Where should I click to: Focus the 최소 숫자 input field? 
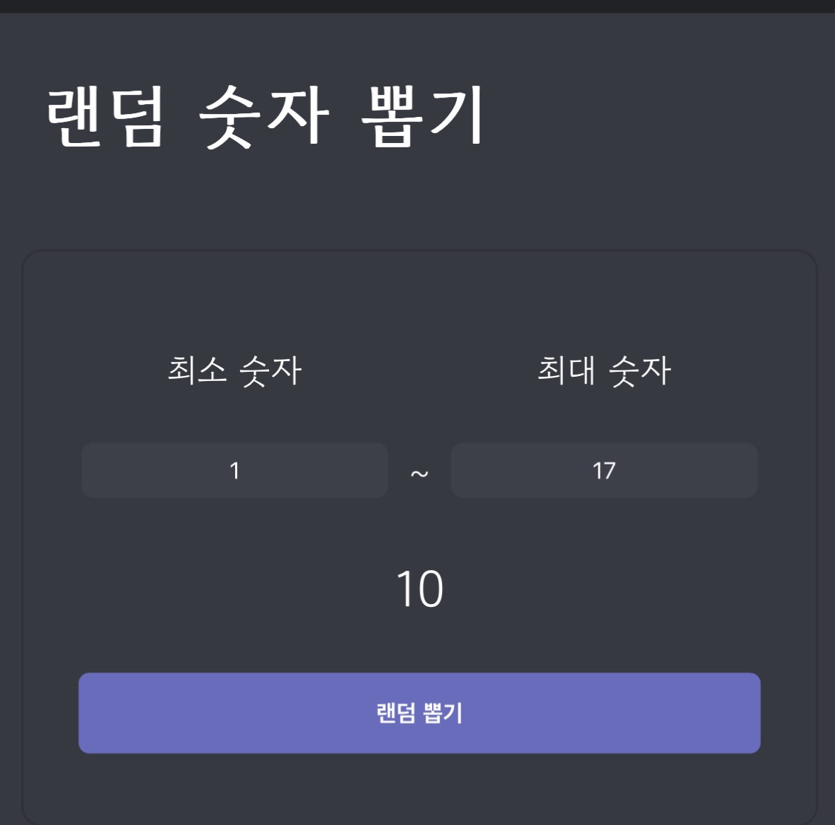pos(234,470)
